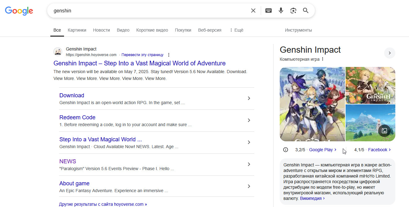Open the main Genshin Impact result title
409x207 pixels.
click(140, 63)
